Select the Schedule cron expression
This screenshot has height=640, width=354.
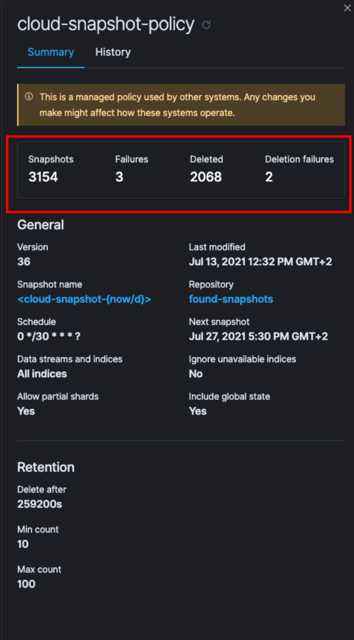tap(49, 336)
